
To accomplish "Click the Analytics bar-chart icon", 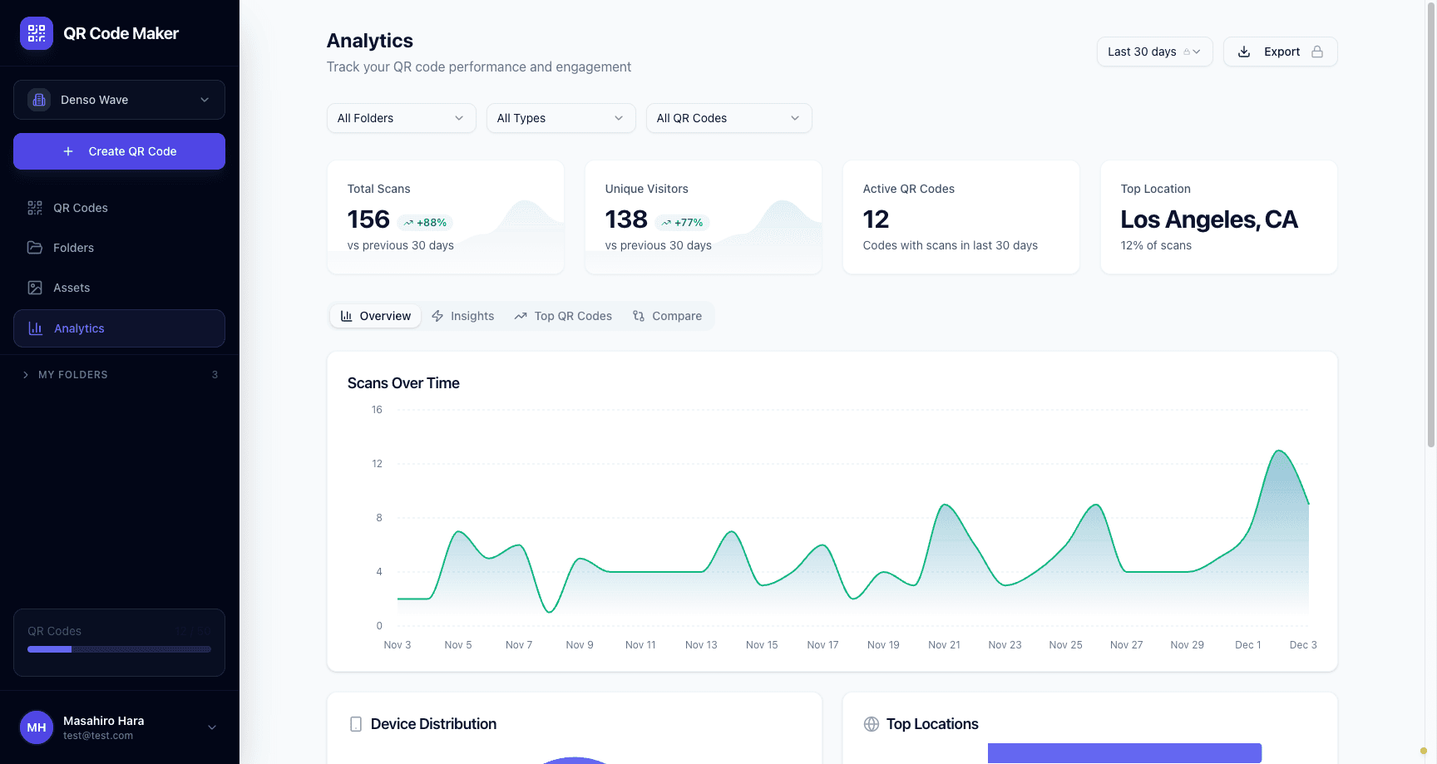I will 34,328.
